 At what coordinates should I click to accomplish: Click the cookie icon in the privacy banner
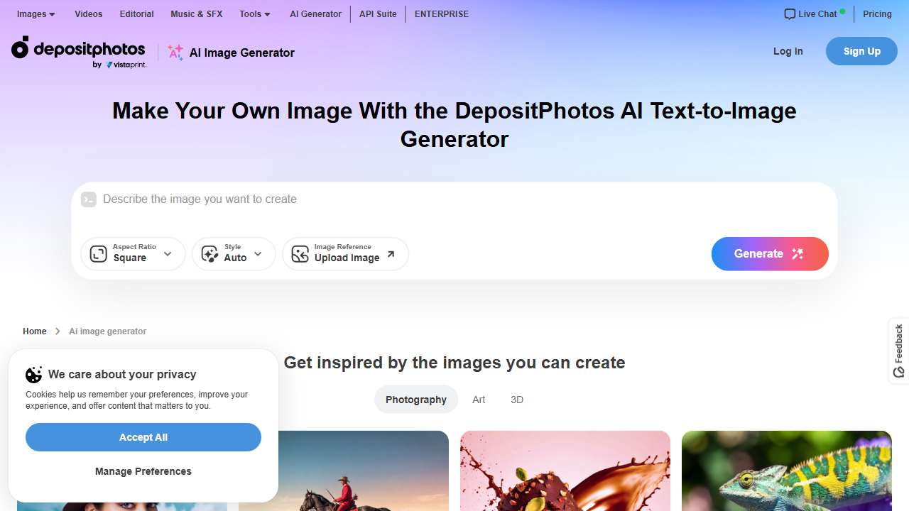[x=33, y=374]
